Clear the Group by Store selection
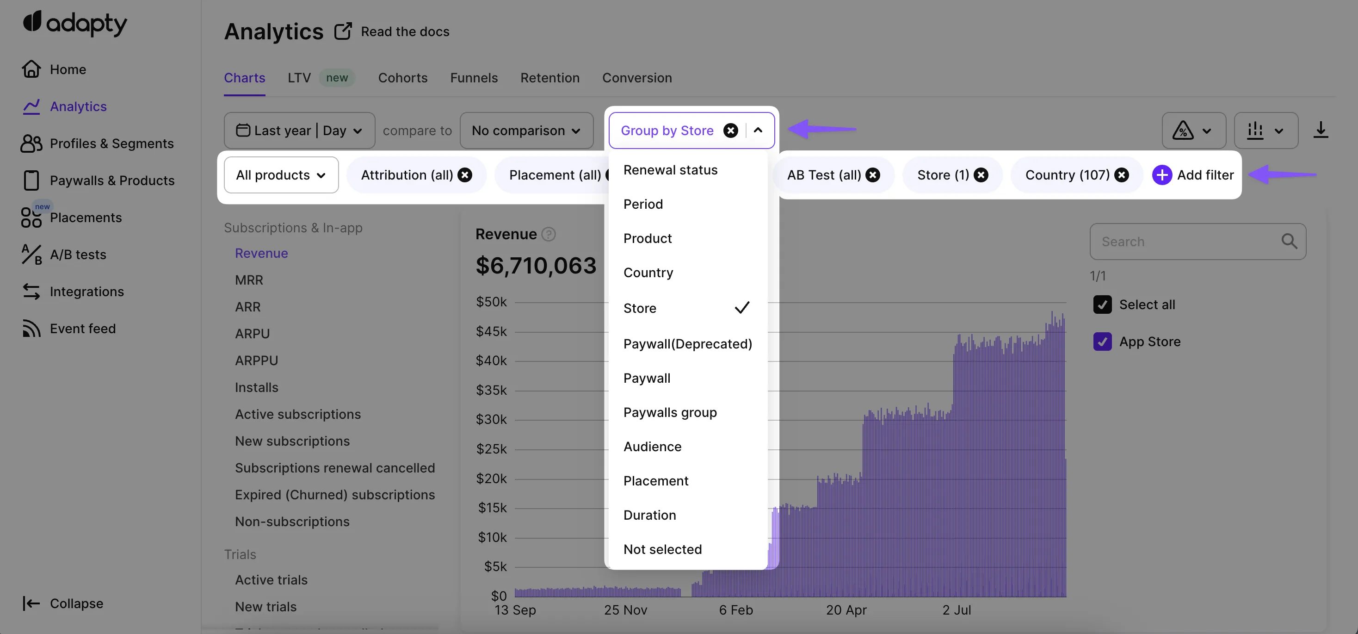Screen dimensions: 1358x634 [730, 131]
